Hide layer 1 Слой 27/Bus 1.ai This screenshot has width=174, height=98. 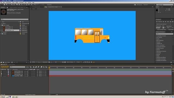point(1,71)
